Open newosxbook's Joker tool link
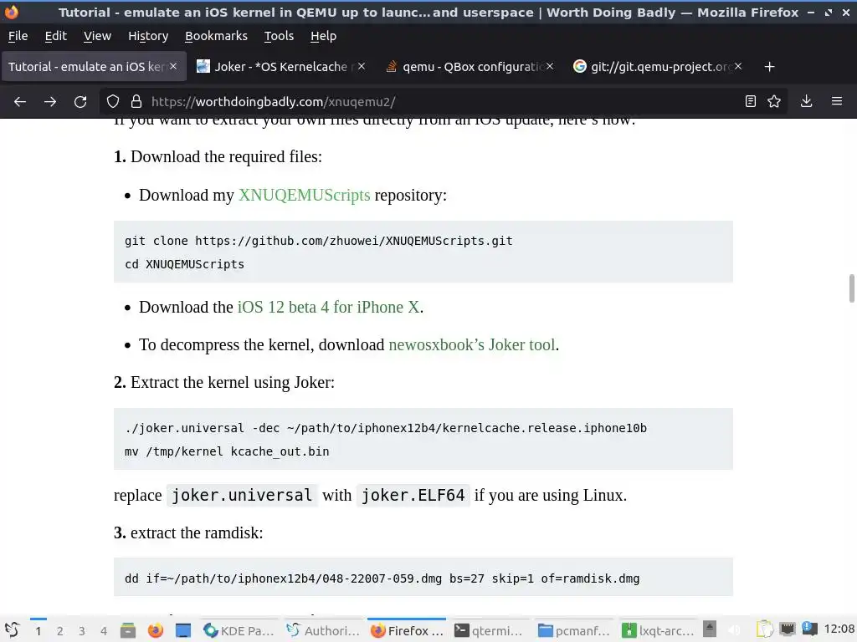This screenshot has width=857, height=642. click(x=472, y=344)
